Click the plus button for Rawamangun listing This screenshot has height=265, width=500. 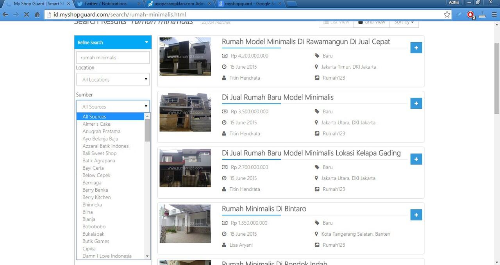click(x=416, y=48)
